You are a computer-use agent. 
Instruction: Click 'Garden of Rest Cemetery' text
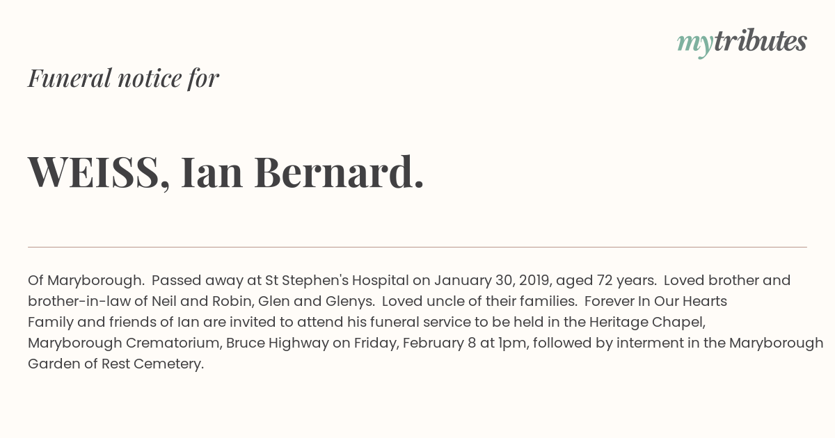tap(115, 364)
